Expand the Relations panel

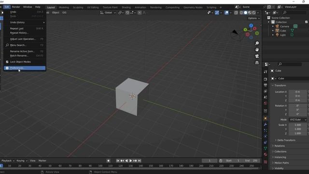click(x=280, y=146)
